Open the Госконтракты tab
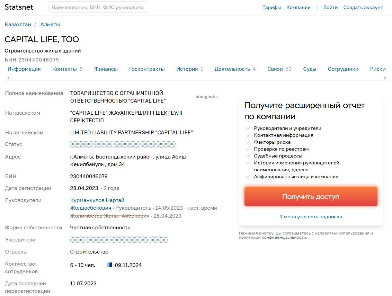This screenshot has width=392, height=296. [x=147, y=69]
